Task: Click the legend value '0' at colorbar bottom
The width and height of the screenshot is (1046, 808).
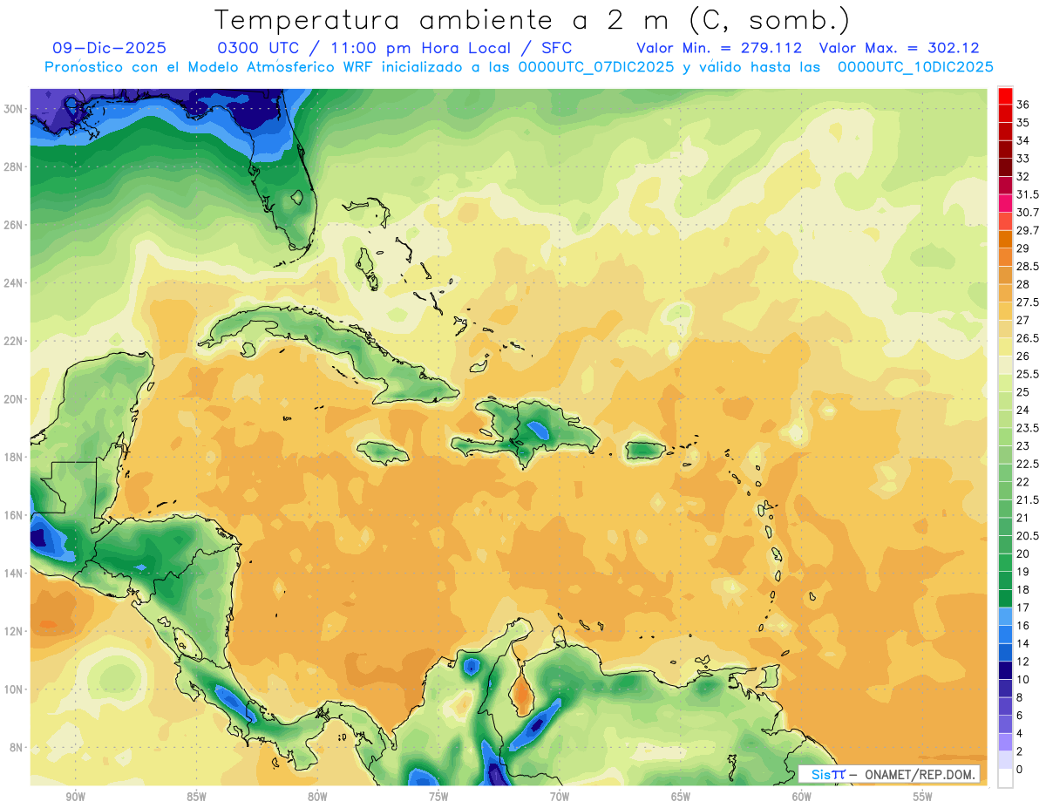Action: (1020, 770)
